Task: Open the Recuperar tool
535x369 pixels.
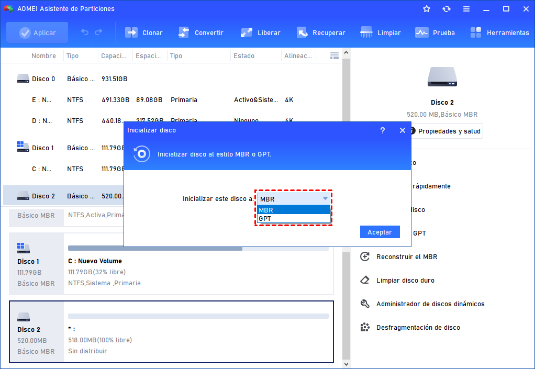Action: point(321,33)
